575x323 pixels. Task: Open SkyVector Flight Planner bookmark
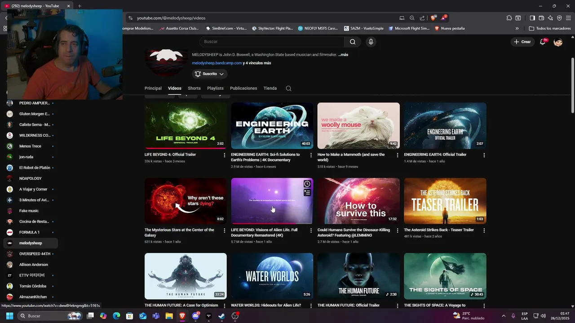coord(272,28)
